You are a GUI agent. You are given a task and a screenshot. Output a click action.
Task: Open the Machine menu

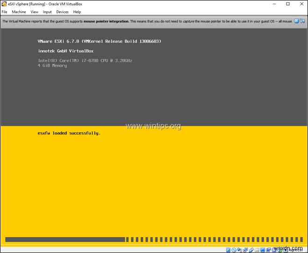[19, 12]
